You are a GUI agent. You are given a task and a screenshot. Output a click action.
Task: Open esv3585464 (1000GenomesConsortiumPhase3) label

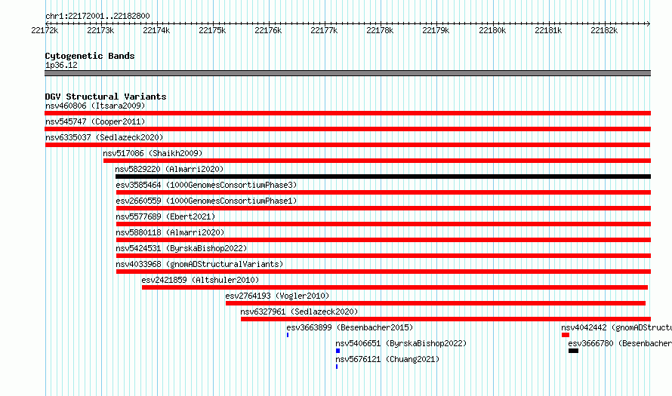coord(206,185)
